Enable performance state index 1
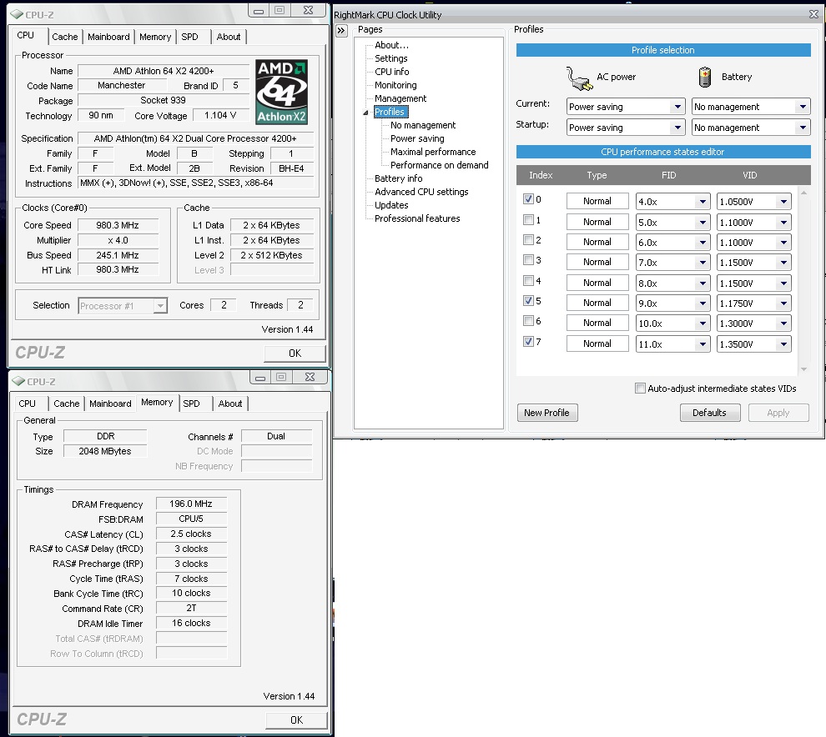The image size is (826, 737). [x=528, y=219]
